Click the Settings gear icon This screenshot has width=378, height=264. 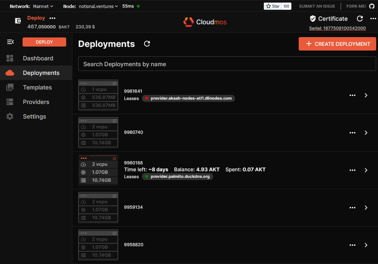tap(10, 116)
